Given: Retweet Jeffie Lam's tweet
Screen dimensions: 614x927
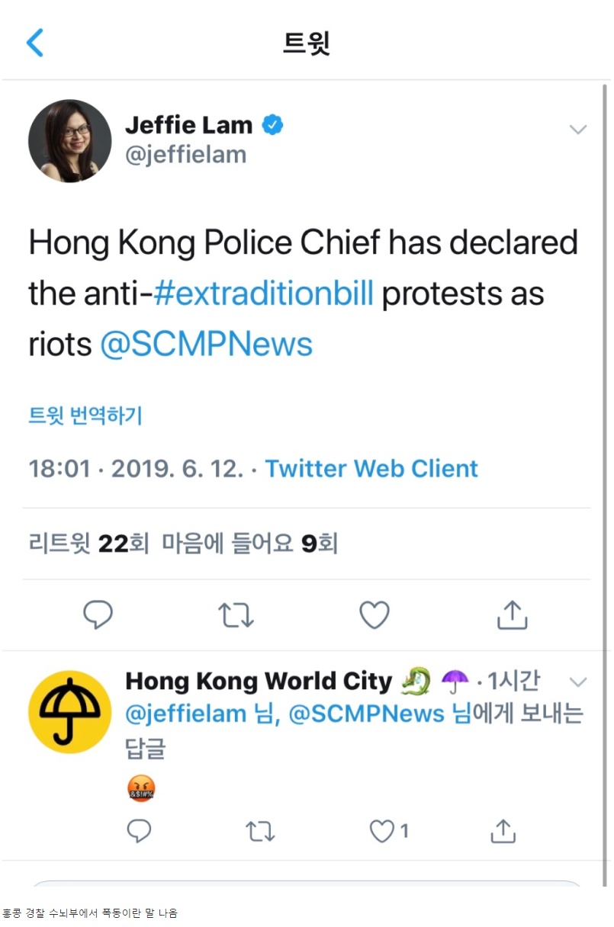Looking at the screenshot, I should (x=236, y=614).
